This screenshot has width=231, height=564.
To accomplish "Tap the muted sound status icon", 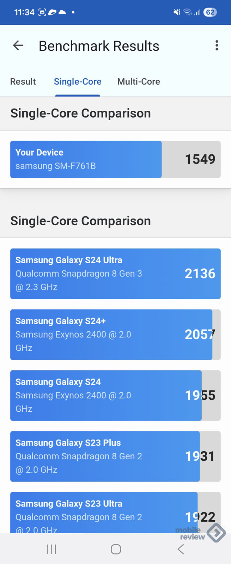I will tap(177, 12).
